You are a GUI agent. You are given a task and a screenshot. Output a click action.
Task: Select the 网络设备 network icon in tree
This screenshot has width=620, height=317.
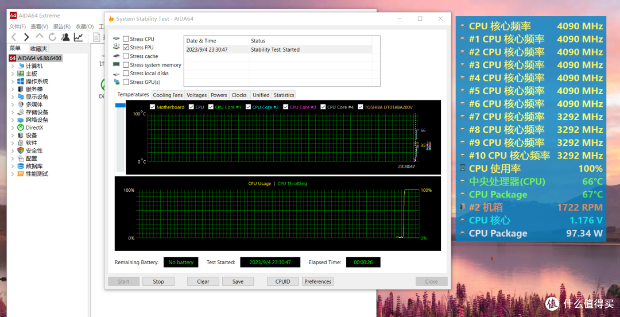(21, 120)
